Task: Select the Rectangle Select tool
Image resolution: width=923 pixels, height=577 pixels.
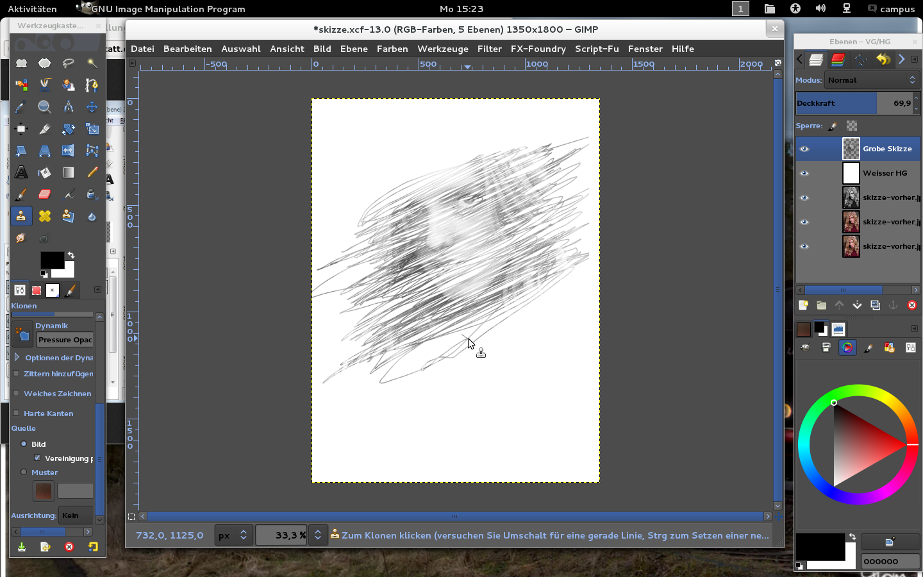Action: (x=21, y=63)
